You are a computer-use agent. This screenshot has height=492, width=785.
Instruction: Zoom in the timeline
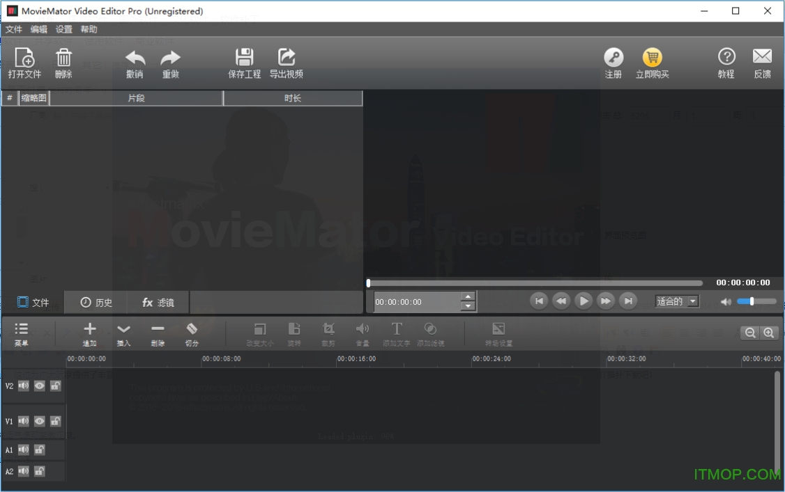coord(768,333)
